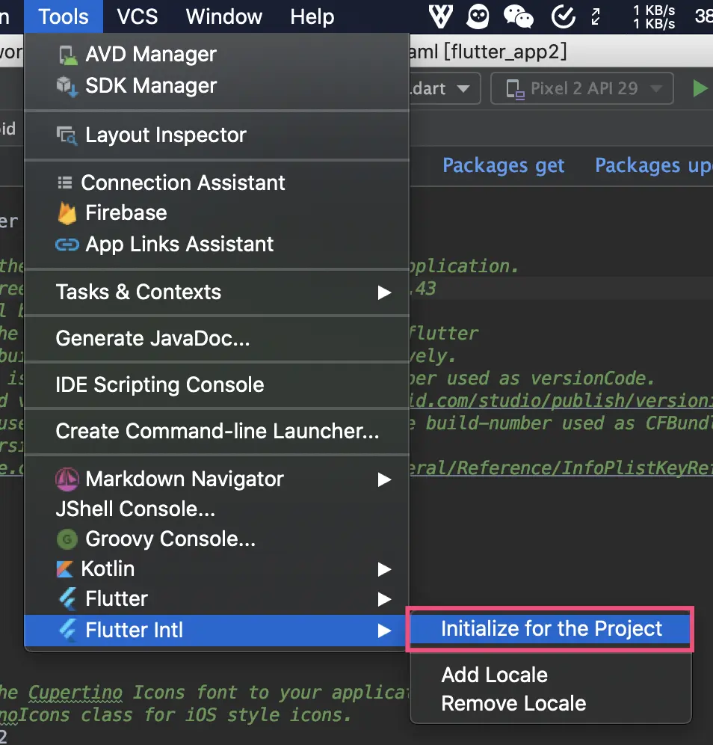Click the Pixel 2 device icon
Viewport: 713px width, 745px height.
[515, 89]
